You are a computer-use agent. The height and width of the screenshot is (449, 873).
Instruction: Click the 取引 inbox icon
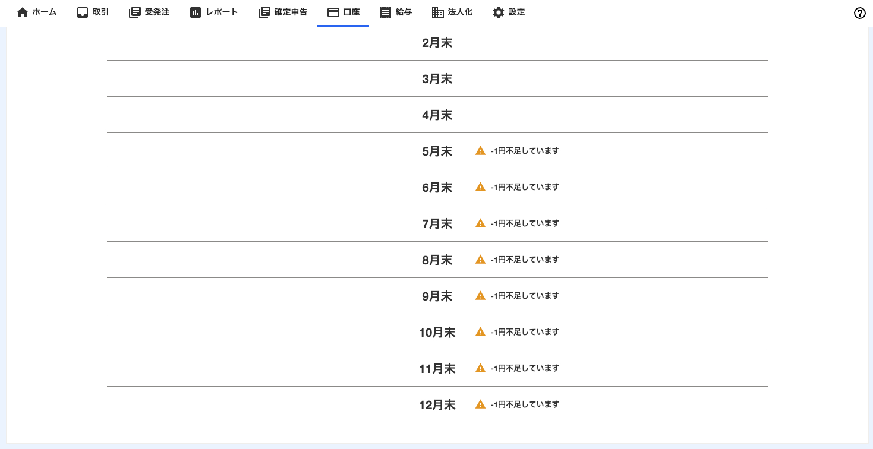[83, 12]
